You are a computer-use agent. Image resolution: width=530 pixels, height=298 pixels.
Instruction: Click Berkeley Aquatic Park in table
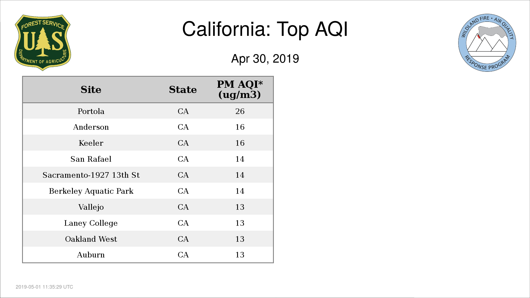point(91,191)
